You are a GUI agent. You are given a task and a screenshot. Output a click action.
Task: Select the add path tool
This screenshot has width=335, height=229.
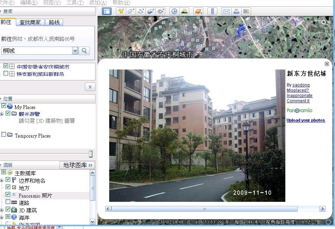pos(141,11)
